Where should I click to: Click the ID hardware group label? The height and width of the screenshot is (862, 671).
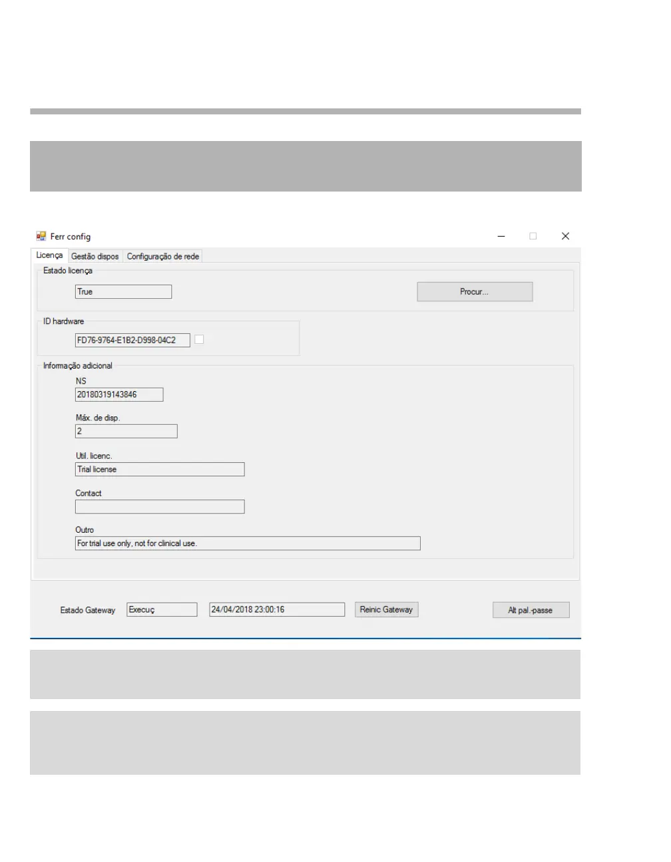[64, 321]
